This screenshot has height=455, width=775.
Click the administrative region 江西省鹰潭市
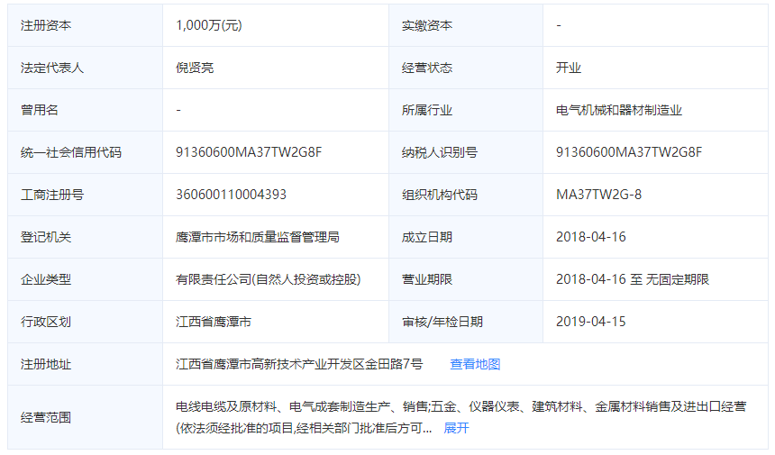214,322
